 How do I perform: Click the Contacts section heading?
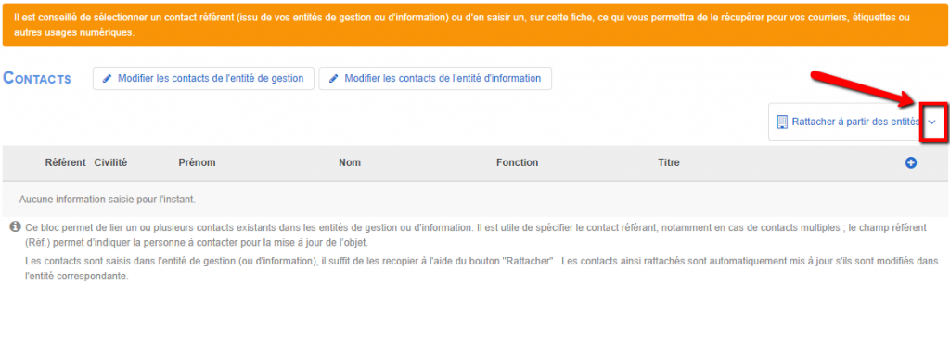pyautogui.click(x=37, y=78)
